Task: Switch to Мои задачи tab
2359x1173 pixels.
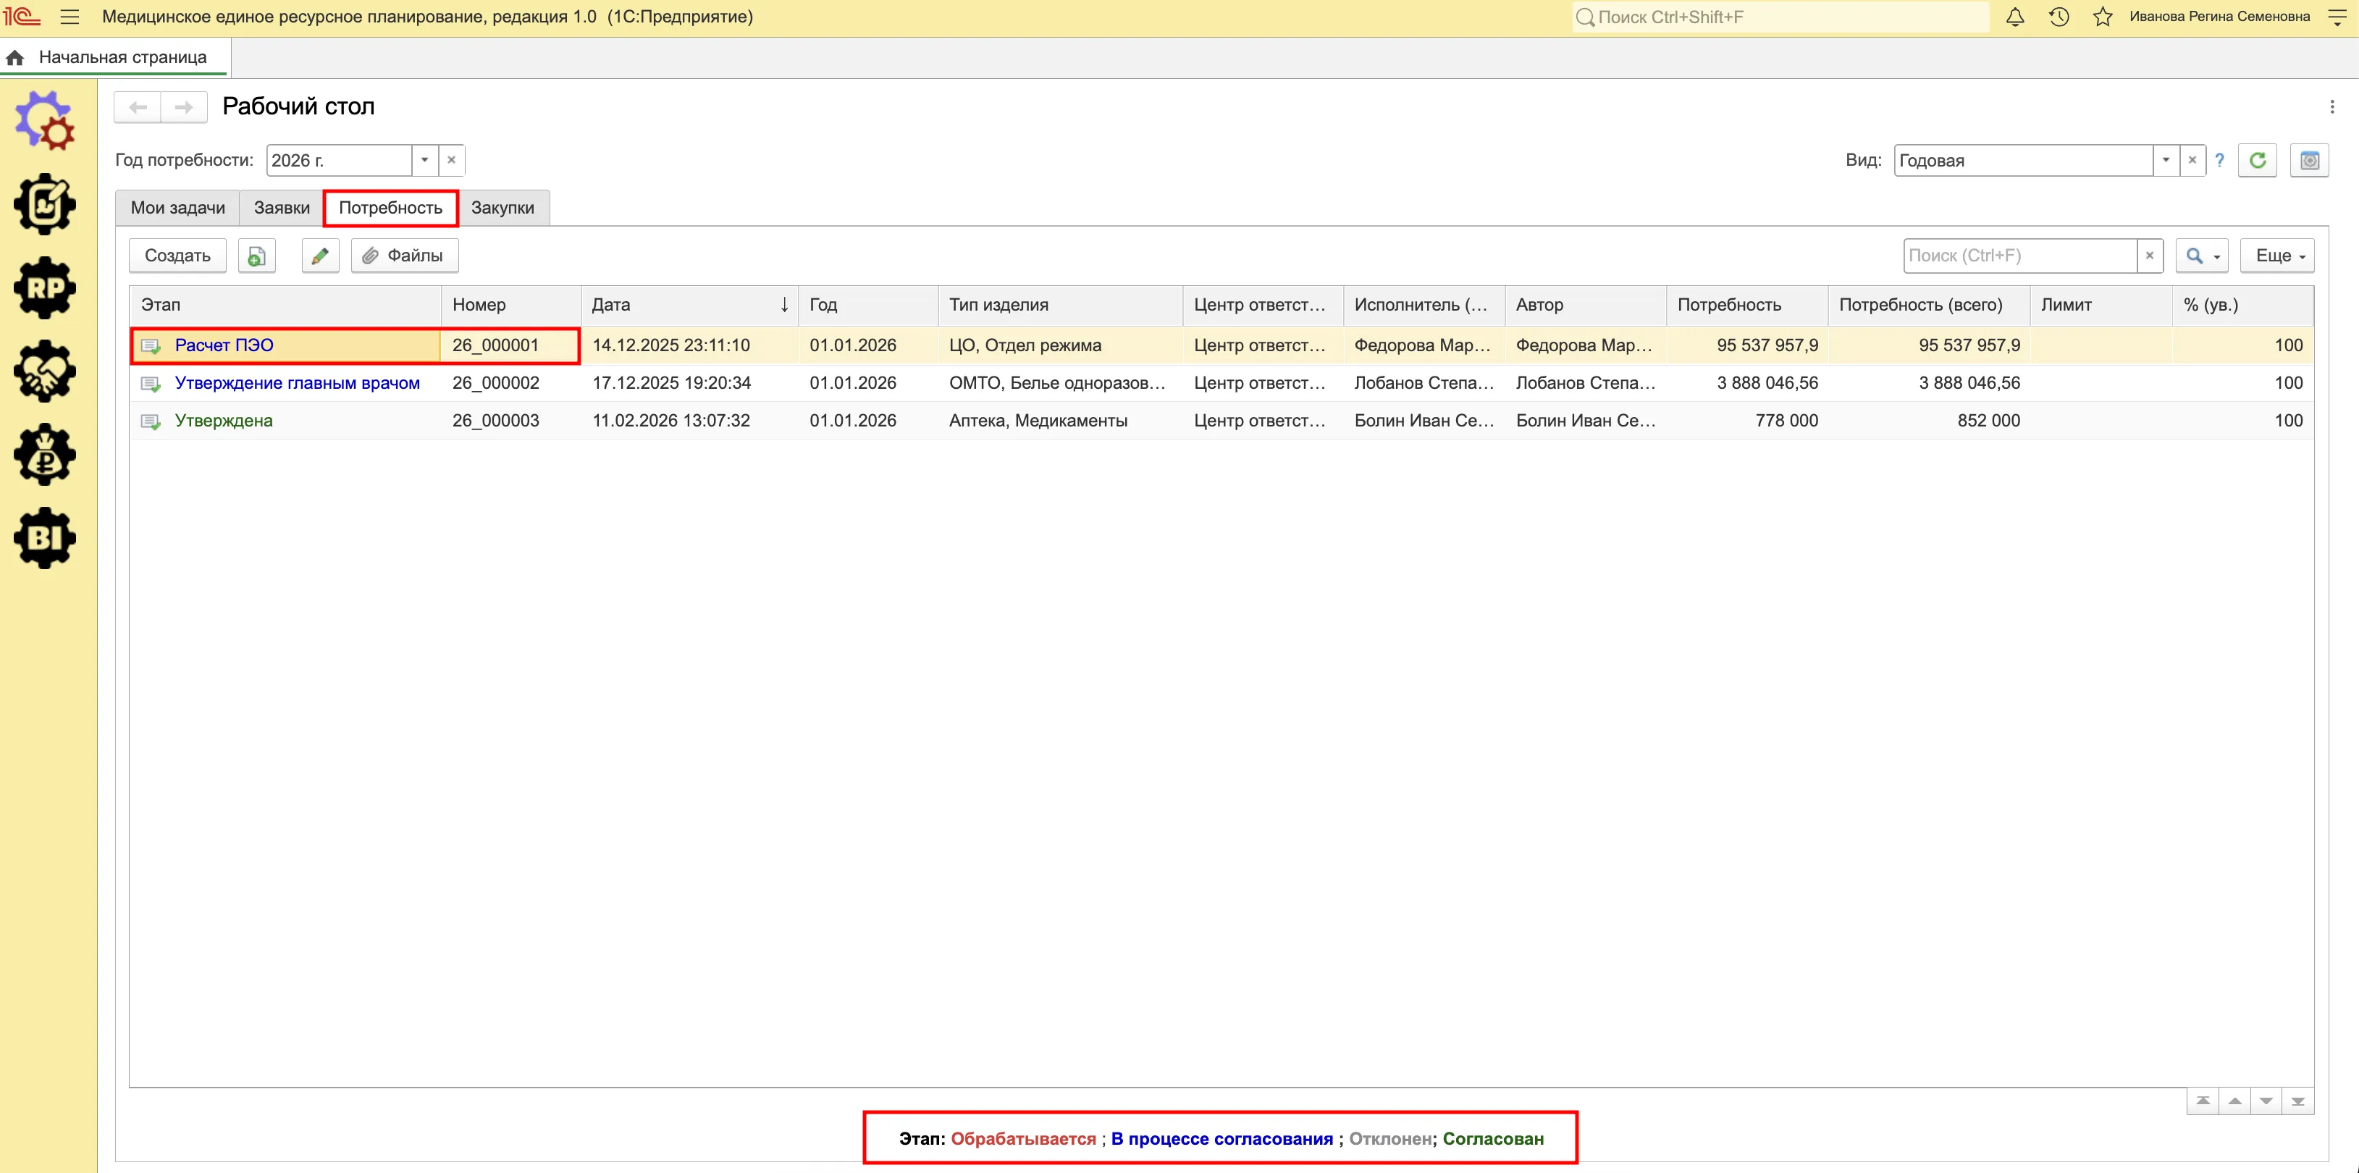Action: (177, 208)
